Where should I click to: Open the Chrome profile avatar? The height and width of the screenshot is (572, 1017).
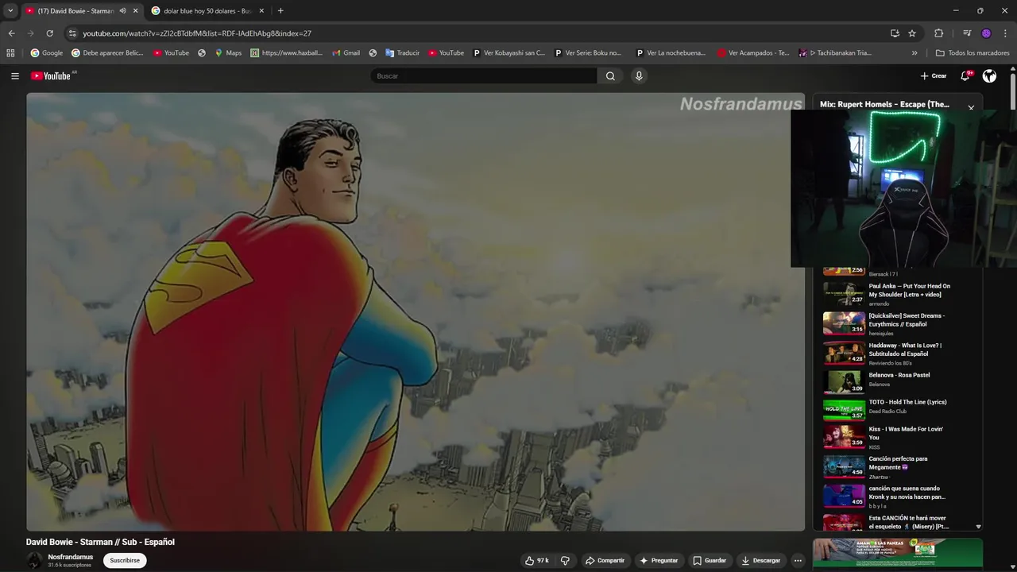(986, 33)
